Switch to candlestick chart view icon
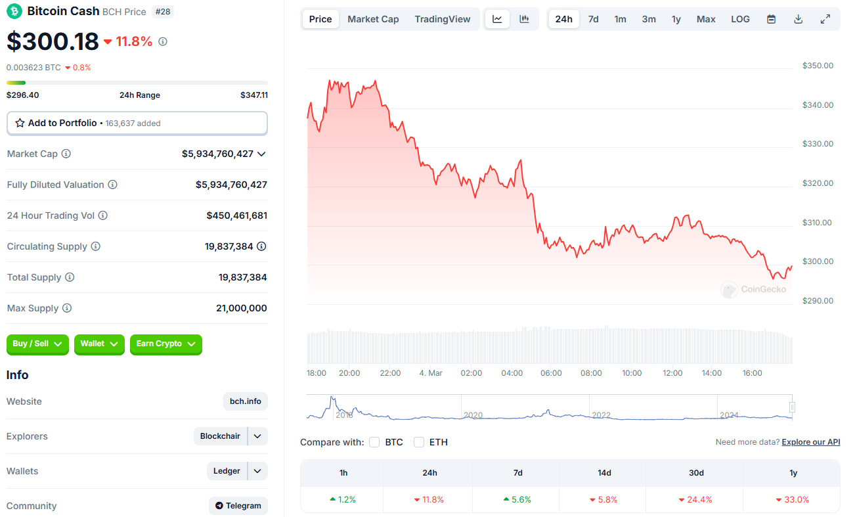 tap(524, 19)
